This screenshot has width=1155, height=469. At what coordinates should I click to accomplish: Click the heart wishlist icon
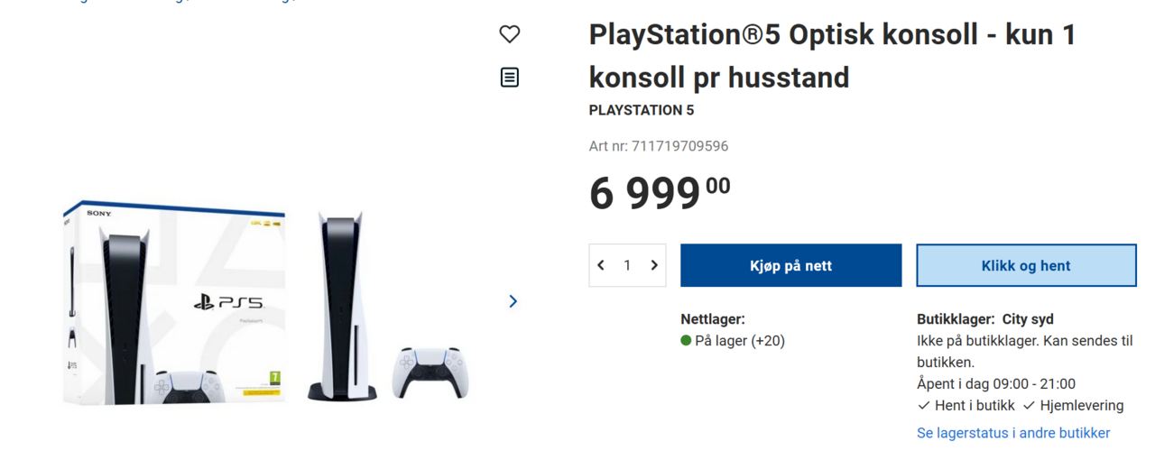[510, 34]
